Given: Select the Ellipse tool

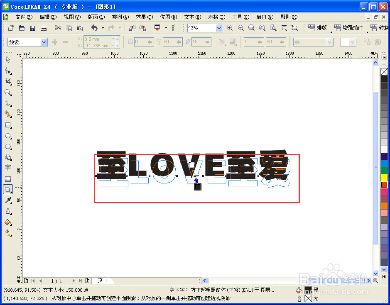Looking at the screenshot, I should pyautogui.click(x=8, y=136).
